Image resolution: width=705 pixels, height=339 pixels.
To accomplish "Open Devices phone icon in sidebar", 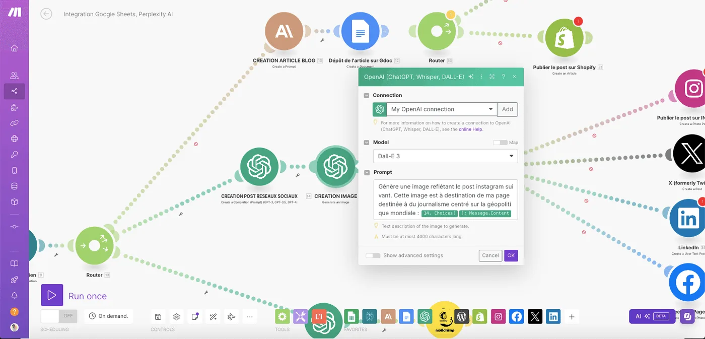I will [14, 170].
